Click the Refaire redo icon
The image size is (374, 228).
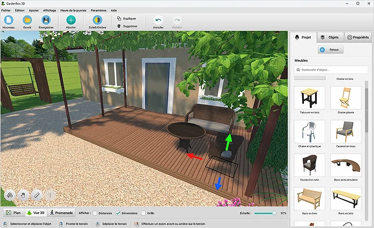click(177, 20)
